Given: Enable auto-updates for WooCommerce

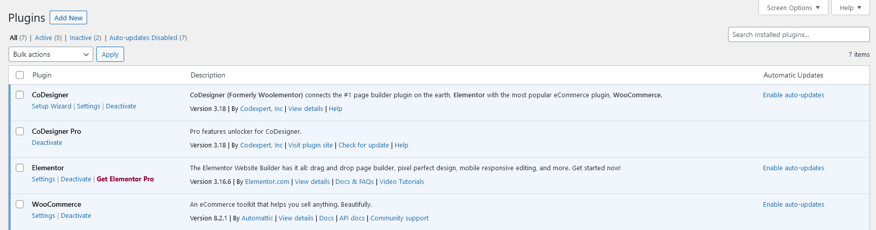Looking at the screenshot, I should [x=793, y=205].
